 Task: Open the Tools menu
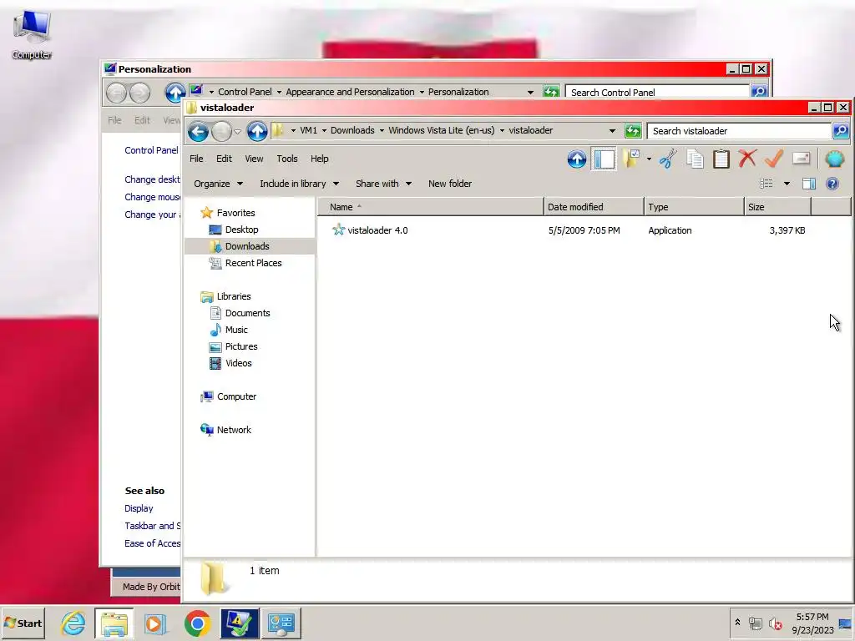287,159
